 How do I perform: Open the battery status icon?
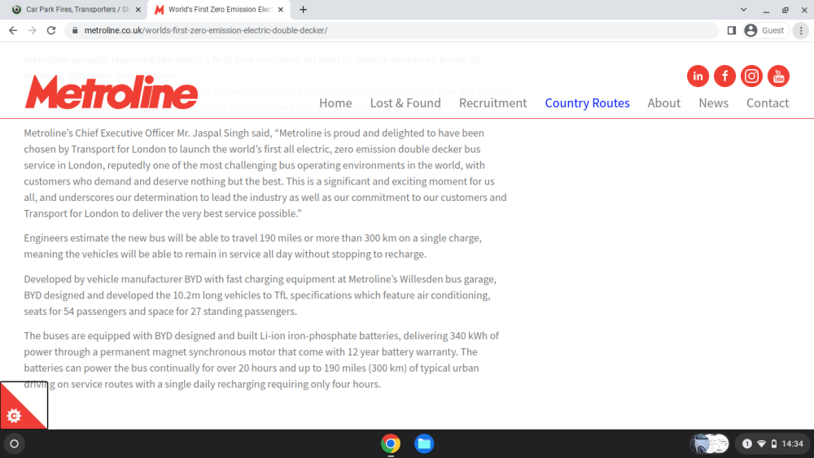point(773,443)
